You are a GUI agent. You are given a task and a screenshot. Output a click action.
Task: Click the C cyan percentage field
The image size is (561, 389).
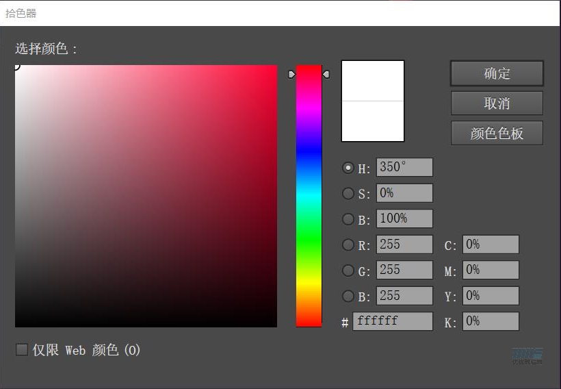tap(491, 244)
